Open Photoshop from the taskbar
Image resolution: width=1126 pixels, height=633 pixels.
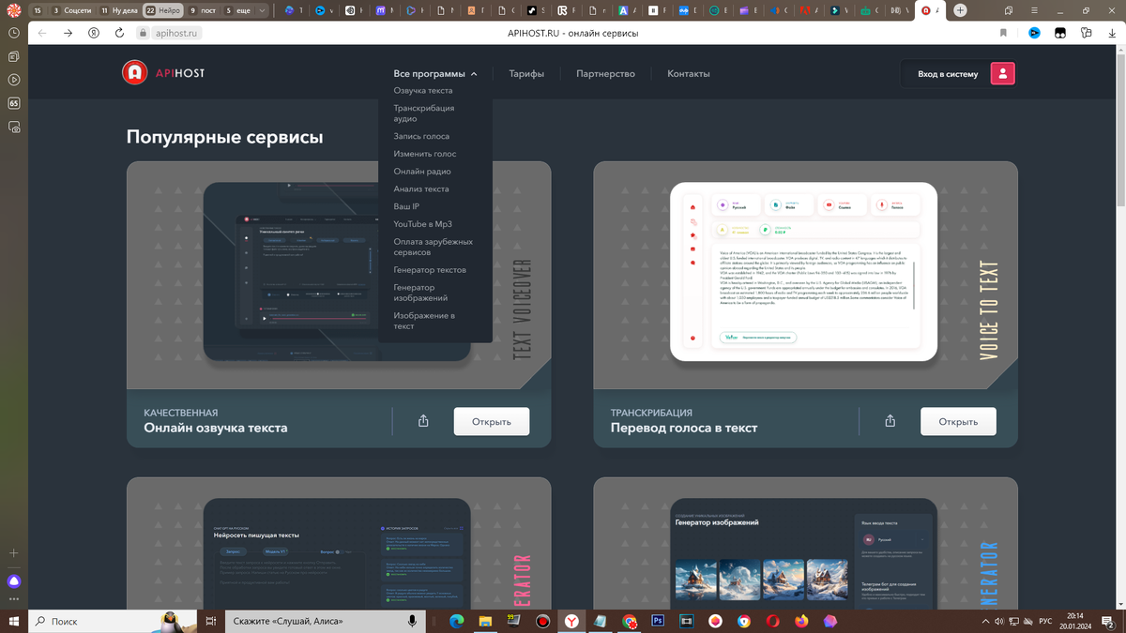pyautogui.click(x=659, y=621)
